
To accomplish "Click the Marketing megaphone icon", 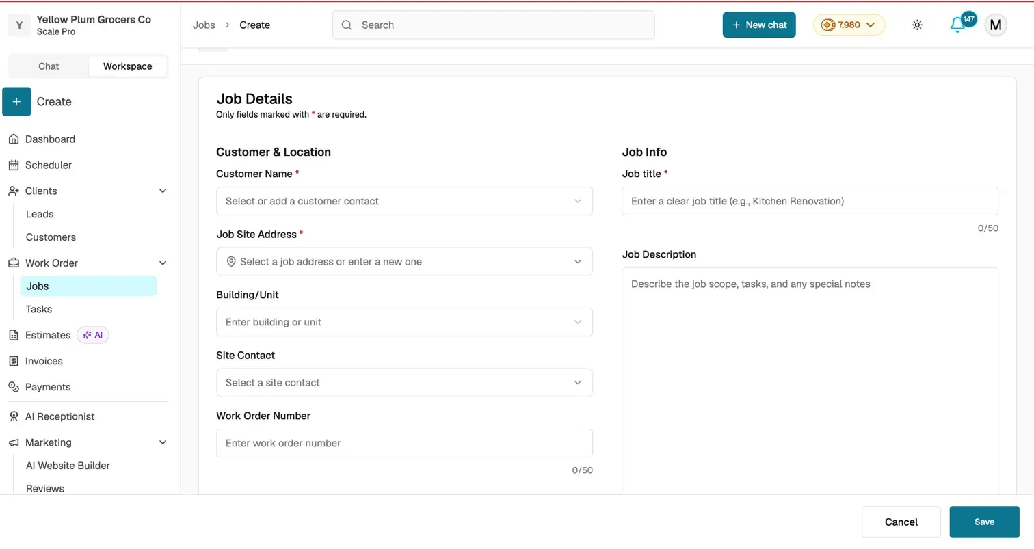I will tap(14, 443).
